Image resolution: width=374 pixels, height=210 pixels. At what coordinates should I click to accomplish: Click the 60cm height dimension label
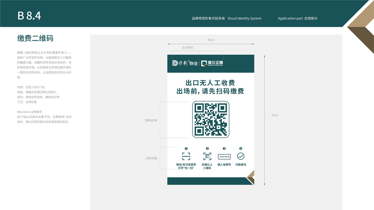pyautogui.click(x=275, y=115)
